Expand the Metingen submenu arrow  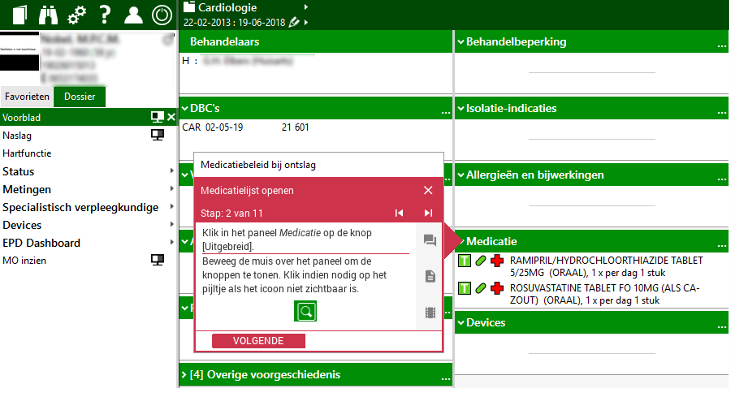click(172, 188)
